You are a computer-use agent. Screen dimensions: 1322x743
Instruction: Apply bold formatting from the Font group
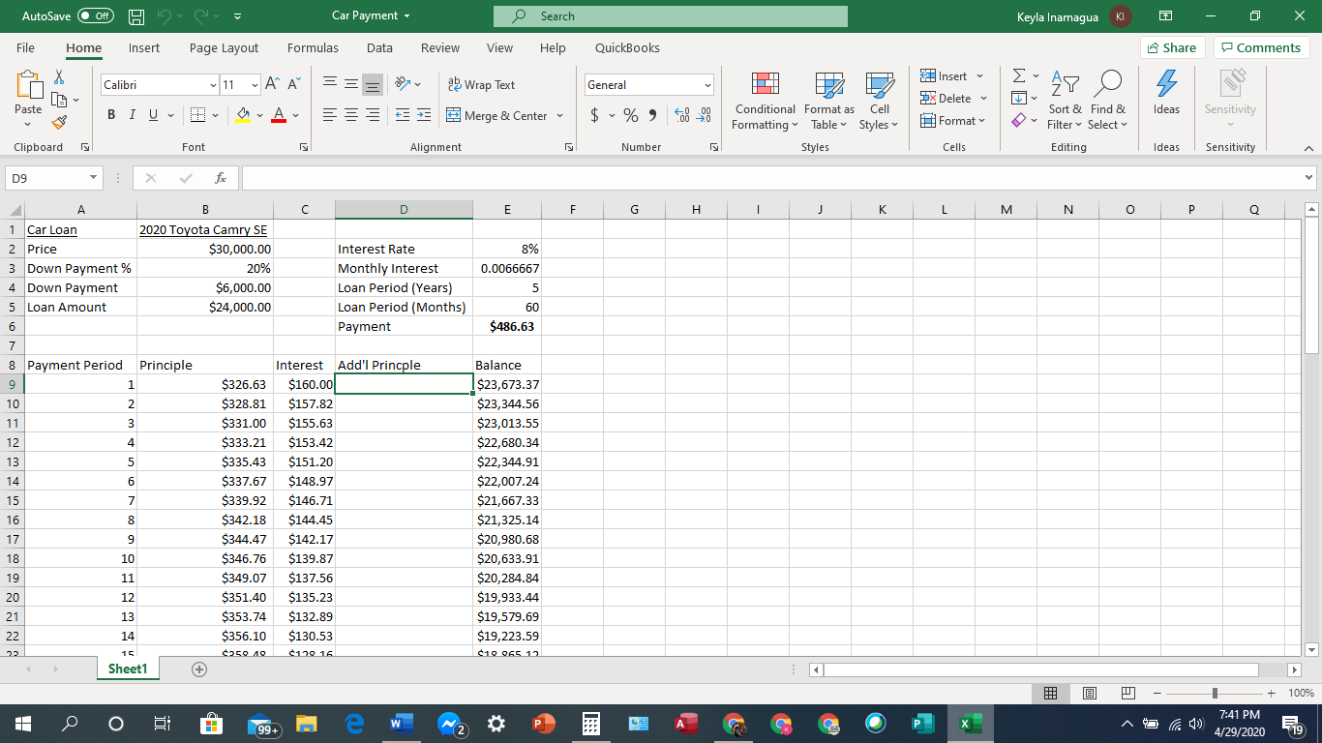(x=110, y=115)
